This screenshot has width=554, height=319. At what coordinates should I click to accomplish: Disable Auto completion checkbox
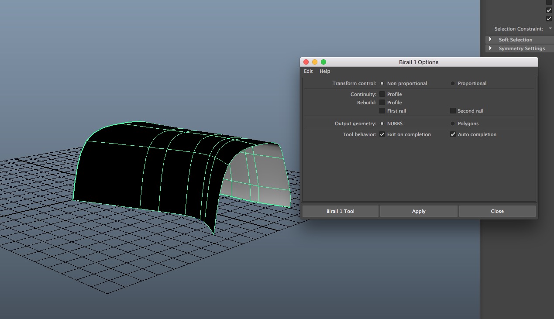click(x=453, y=134)
